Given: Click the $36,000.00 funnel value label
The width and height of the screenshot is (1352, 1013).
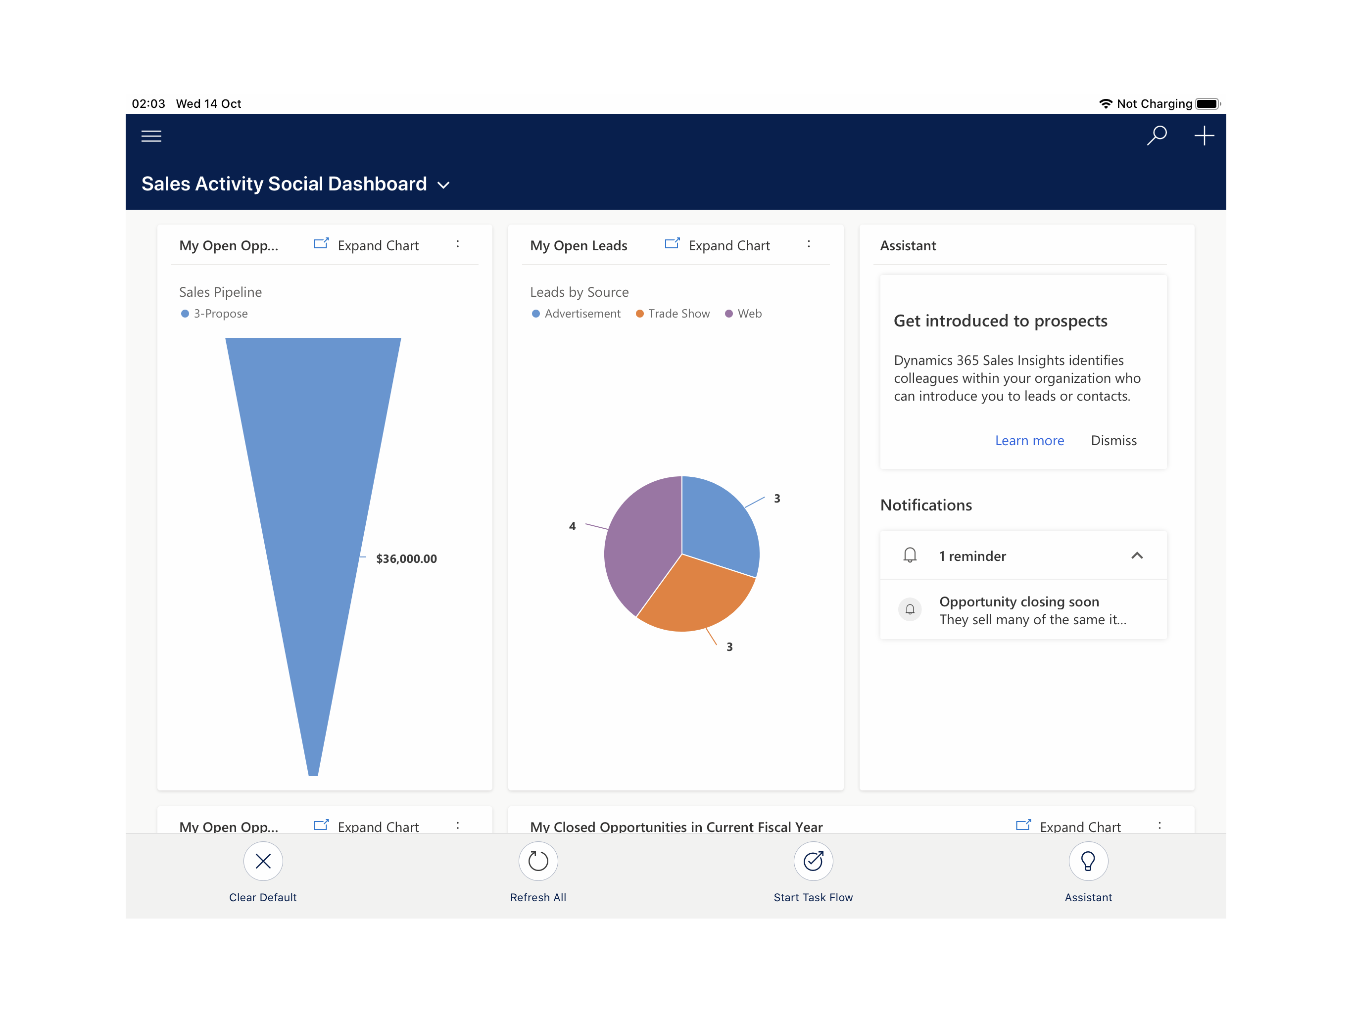Looking at the screenshot, I should pyautogui.click(x=406, y=558).
